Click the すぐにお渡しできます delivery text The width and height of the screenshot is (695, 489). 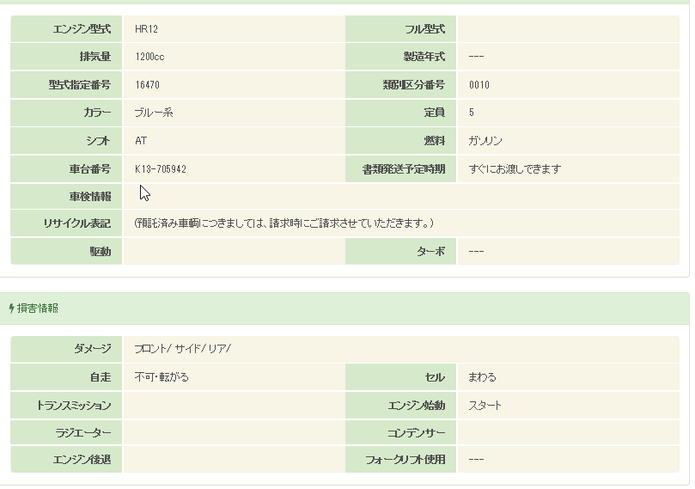(x=515, y=169)
